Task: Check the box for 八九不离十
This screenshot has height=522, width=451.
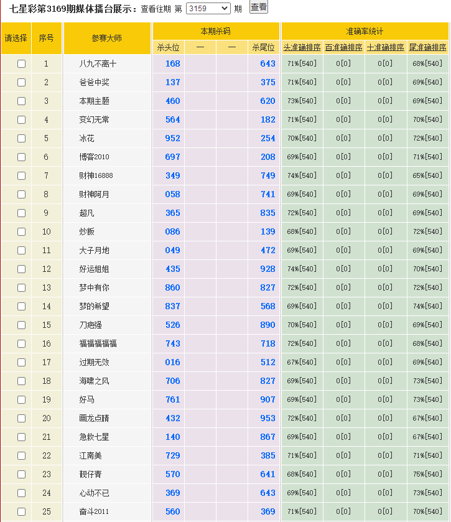Action: pos(22,64)
